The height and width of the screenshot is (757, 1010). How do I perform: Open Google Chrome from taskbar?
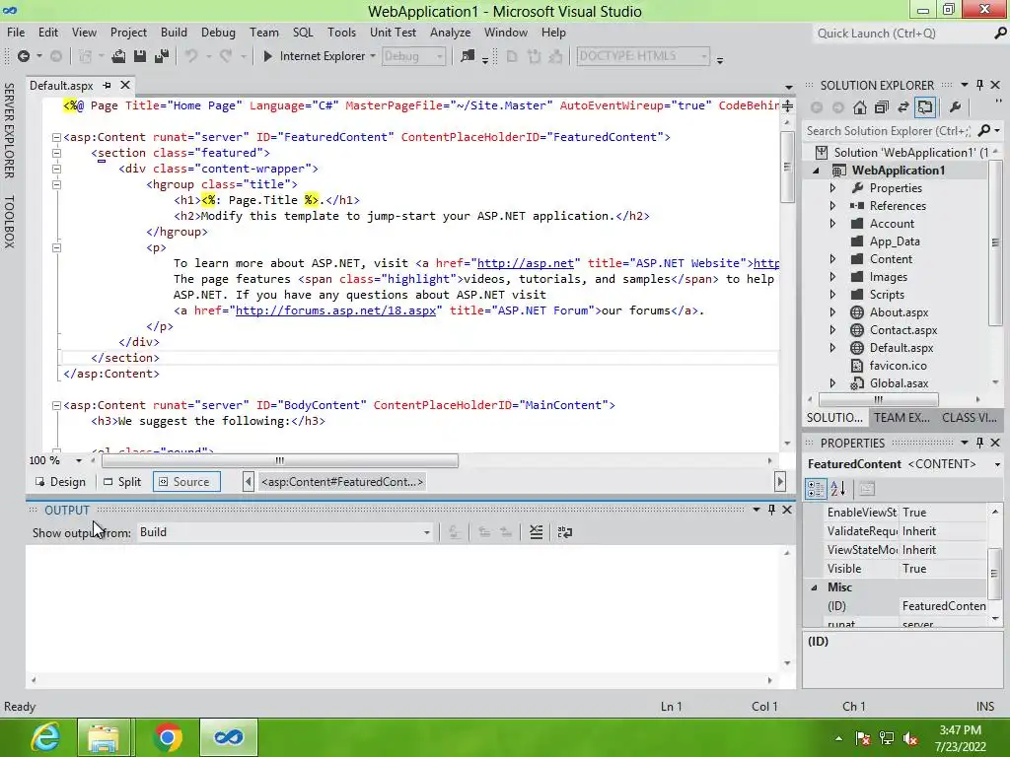point(167,737)
